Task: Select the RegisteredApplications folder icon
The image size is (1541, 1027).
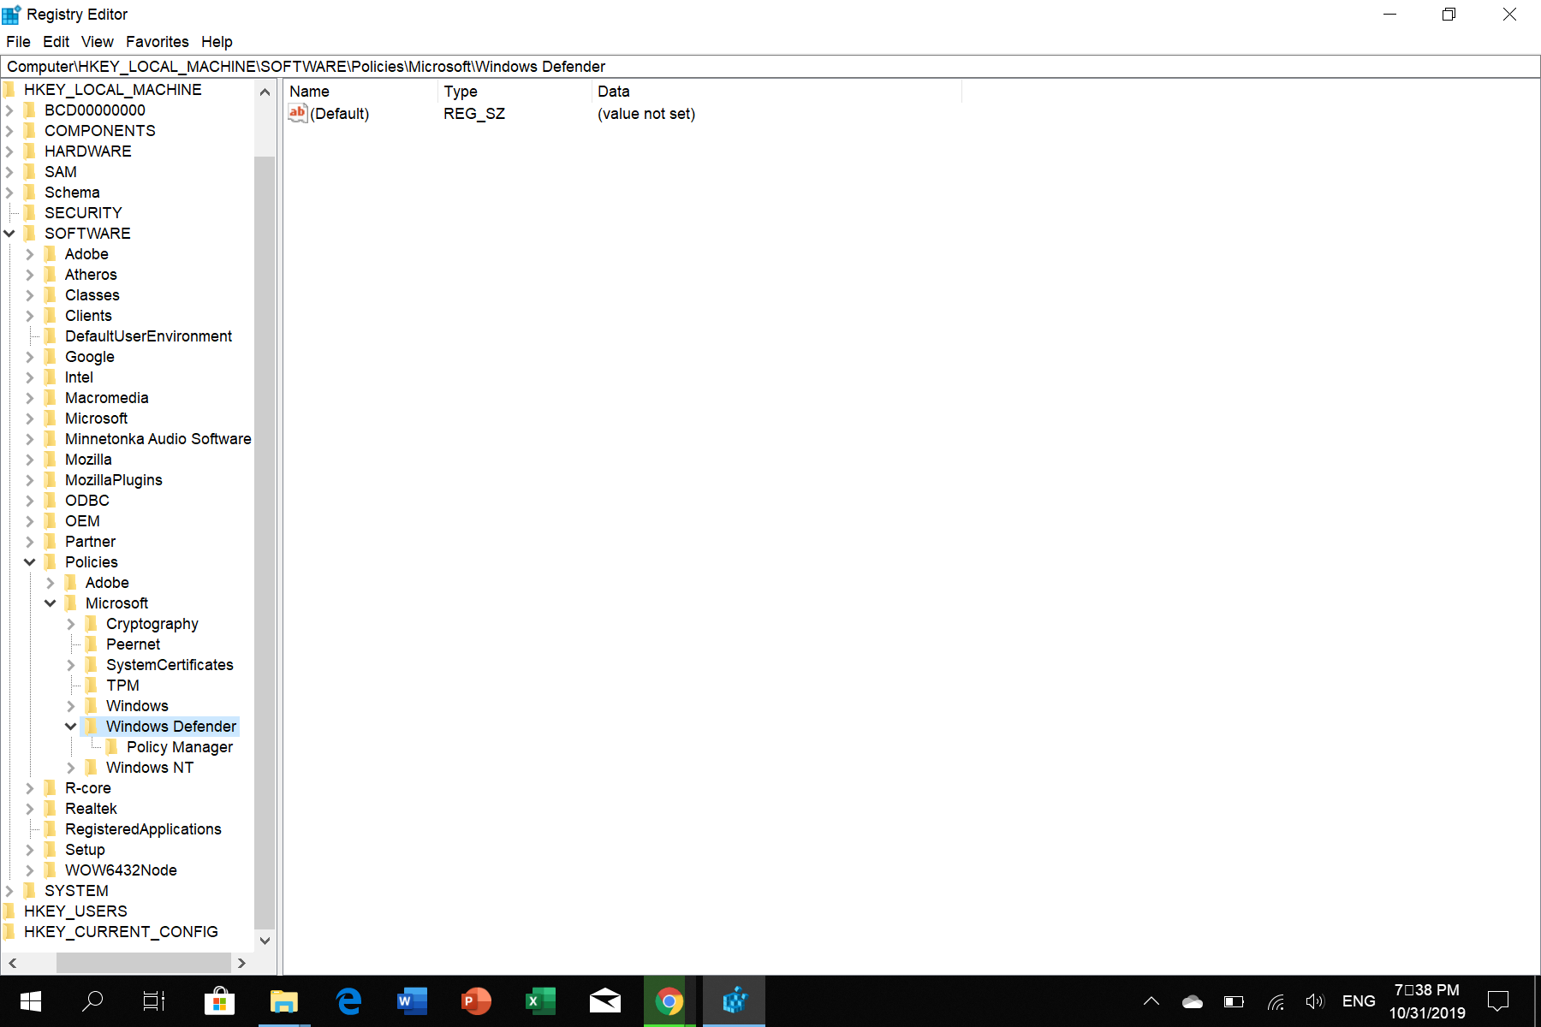Action: point(51,829)
